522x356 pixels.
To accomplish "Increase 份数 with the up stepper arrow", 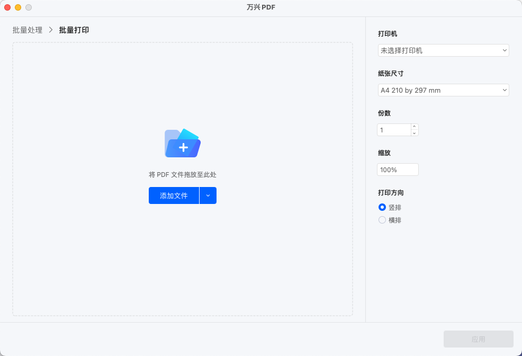I will (x=414, y=127).
